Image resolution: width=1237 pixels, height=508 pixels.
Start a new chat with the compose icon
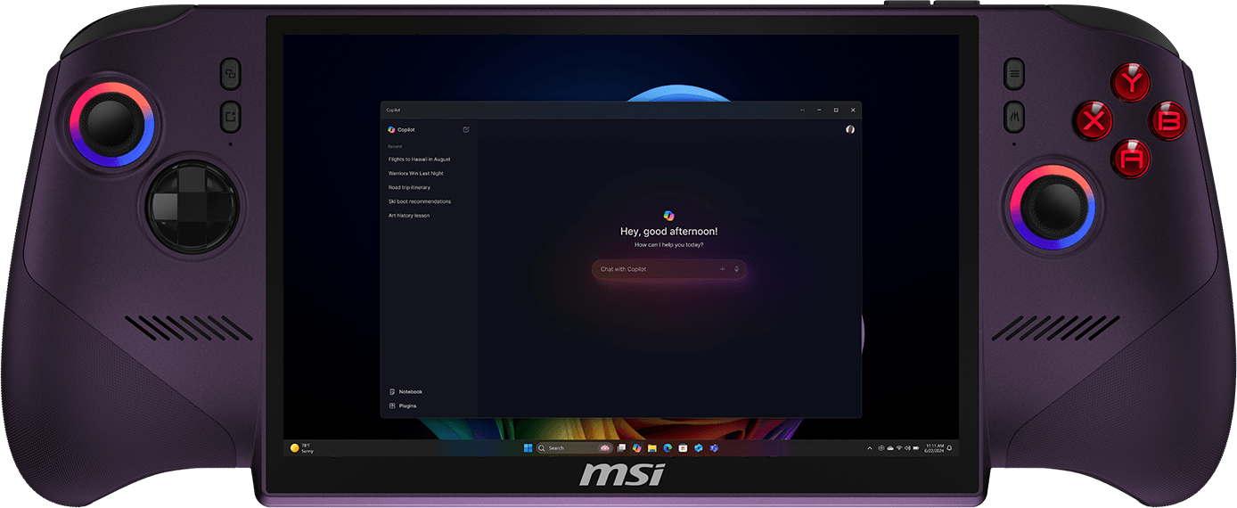(x=466, y=129)
